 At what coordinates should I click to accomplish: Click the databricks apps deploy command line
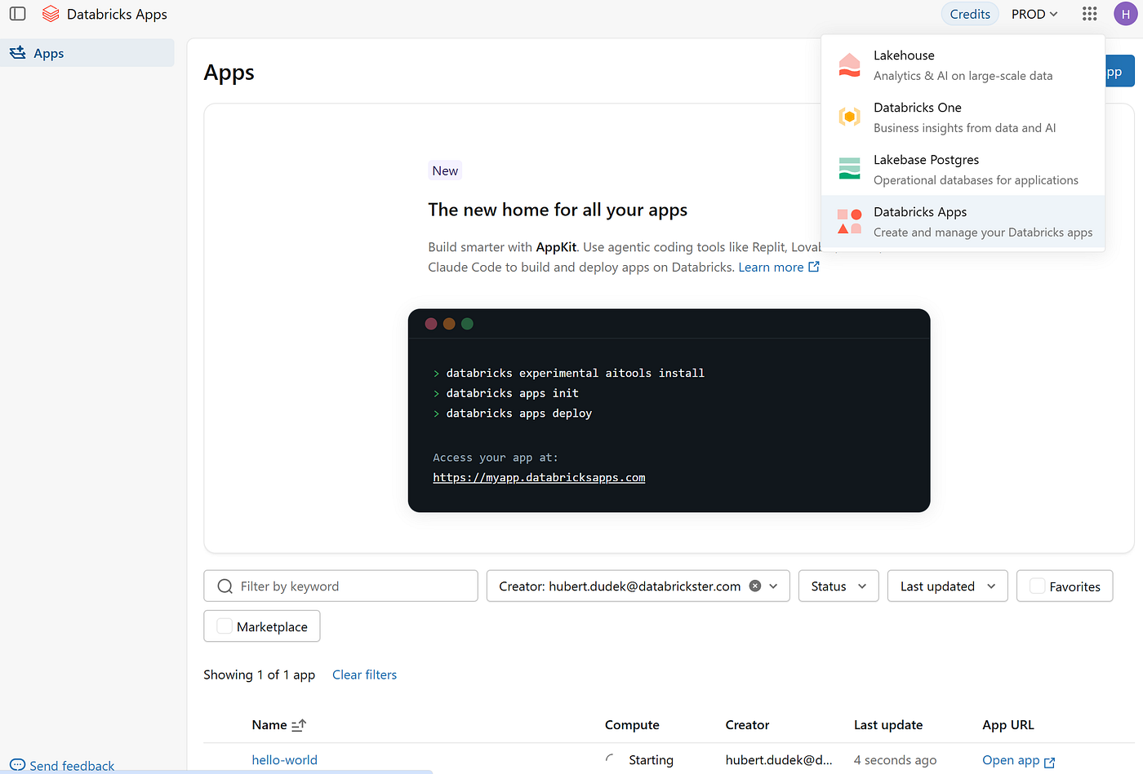[x=518, y=414]
